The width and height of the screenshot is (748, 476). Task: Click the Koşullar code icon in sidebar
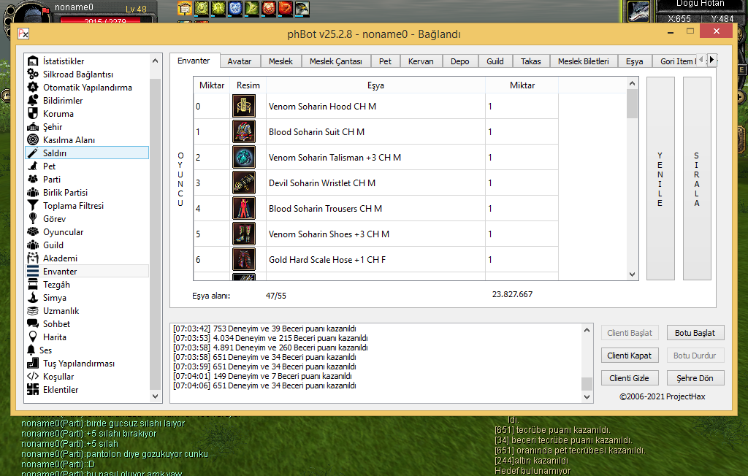[x=33, y=377]
